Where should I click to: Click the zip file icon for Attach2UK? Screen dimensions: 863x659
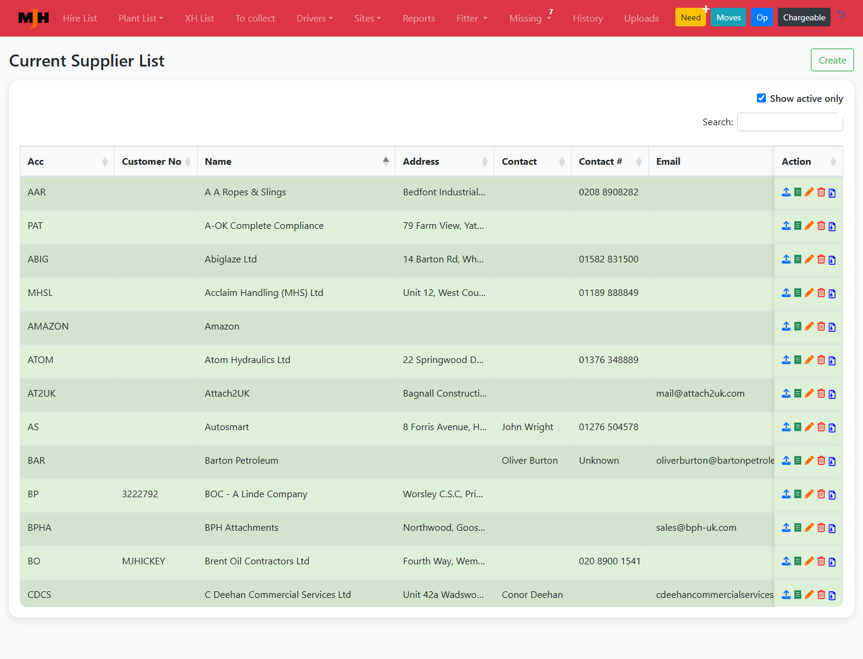832,394
